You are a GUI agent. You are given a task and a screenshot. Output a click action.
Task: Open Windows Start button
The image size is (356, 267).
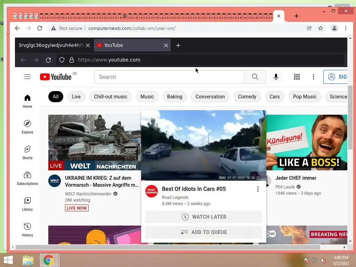(8, 260)
